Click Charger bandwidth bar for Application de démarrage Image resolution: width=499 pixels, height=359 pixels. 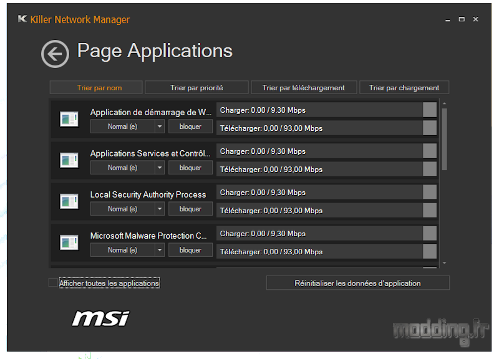[x=326, y=110]
